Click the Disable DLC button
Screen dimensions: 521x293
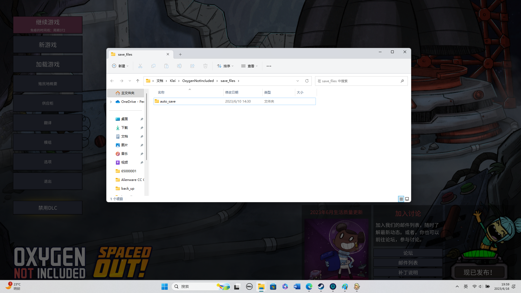tap(48, 208)
